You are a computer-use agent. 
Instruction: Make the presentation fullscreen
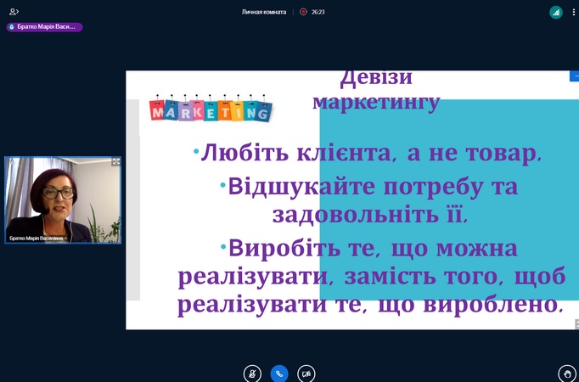click(x=576, y=323)
